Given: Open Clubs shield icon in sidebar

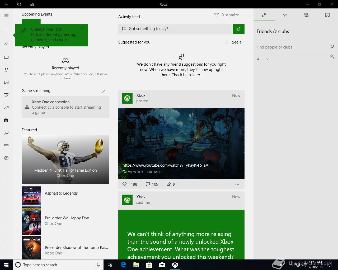Looking at the screenshot, I should (6, 95).
